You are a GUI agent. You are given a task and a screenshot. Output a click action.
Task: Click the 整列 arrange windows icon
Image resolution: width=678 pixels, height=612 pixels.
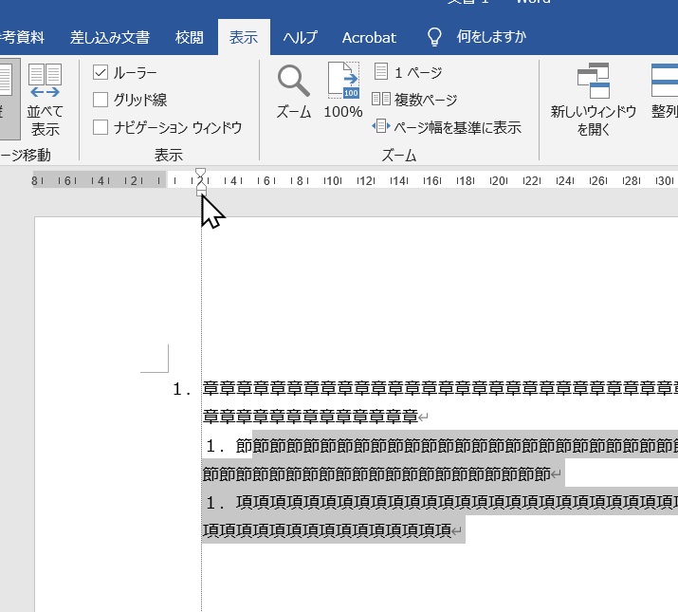(x=665, y=81)
